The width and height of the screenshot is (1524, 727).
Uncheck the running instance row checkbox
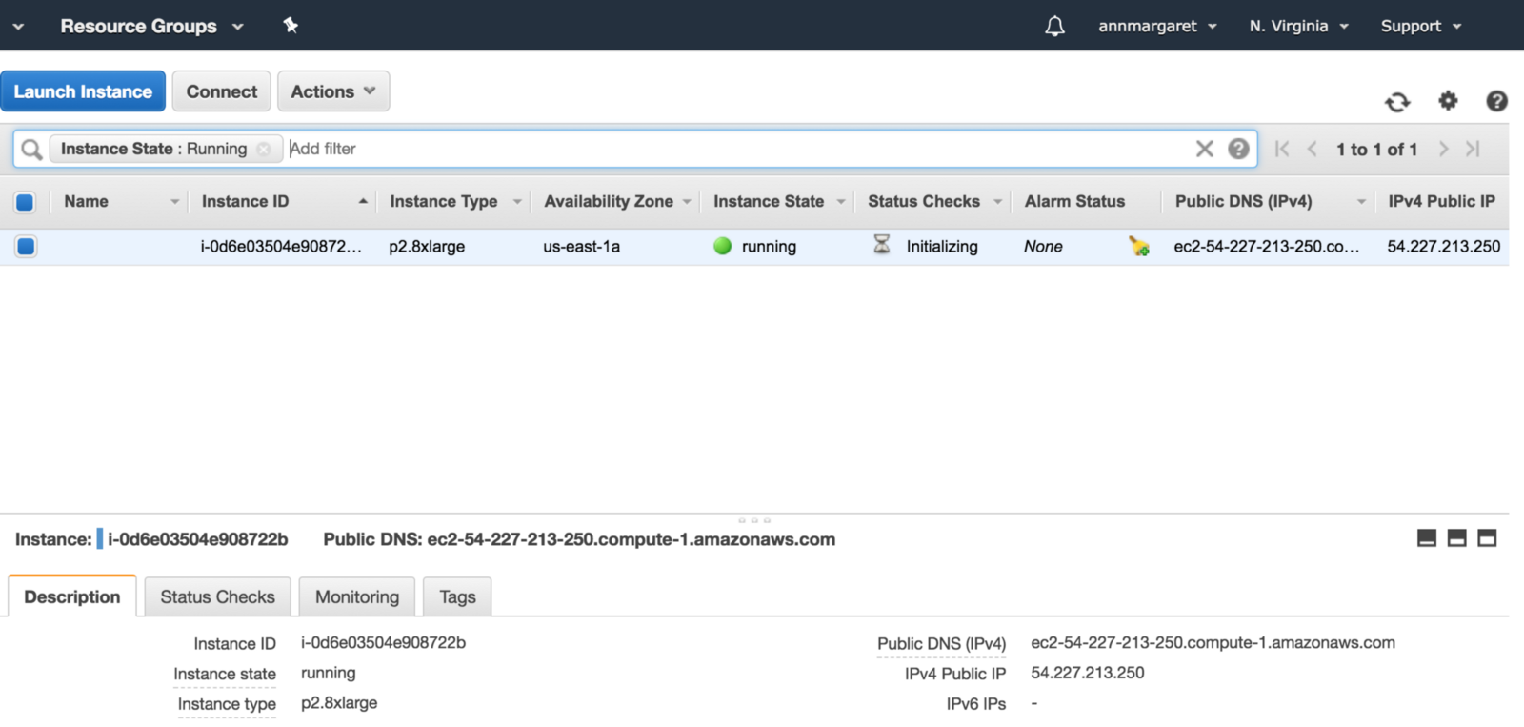point(26,247)
